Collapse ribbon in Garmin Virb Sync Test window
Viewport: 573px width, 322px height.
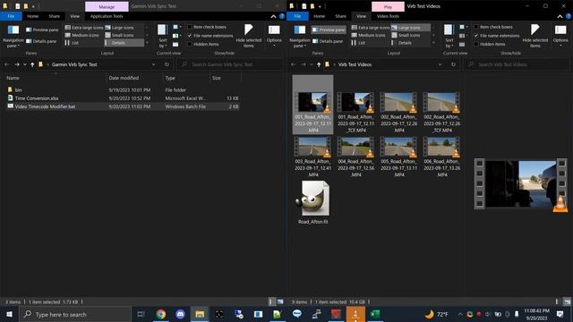273,16
